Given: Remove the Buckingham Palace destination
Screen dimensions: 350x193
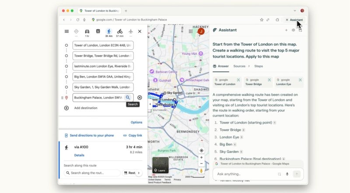Looking at the screenshot, I should click(x=140, y=98).
